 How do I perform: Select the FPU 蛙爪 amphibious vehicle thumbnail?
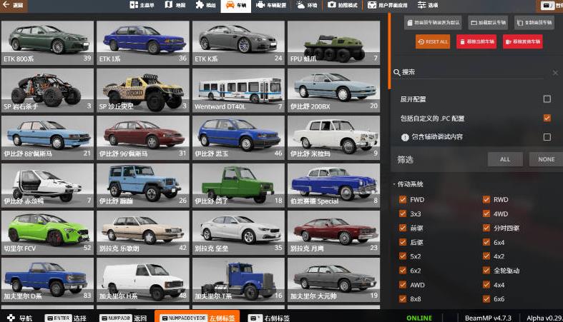(x=334, y=43)
